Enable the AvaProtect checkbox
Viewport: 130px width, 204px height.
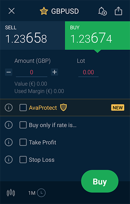point(23,107)
